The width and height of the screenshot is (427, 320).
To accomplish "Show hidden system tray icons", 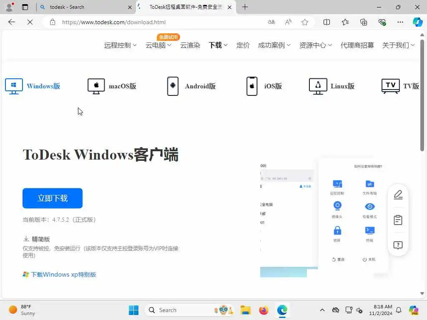I will tap(322, 310).
